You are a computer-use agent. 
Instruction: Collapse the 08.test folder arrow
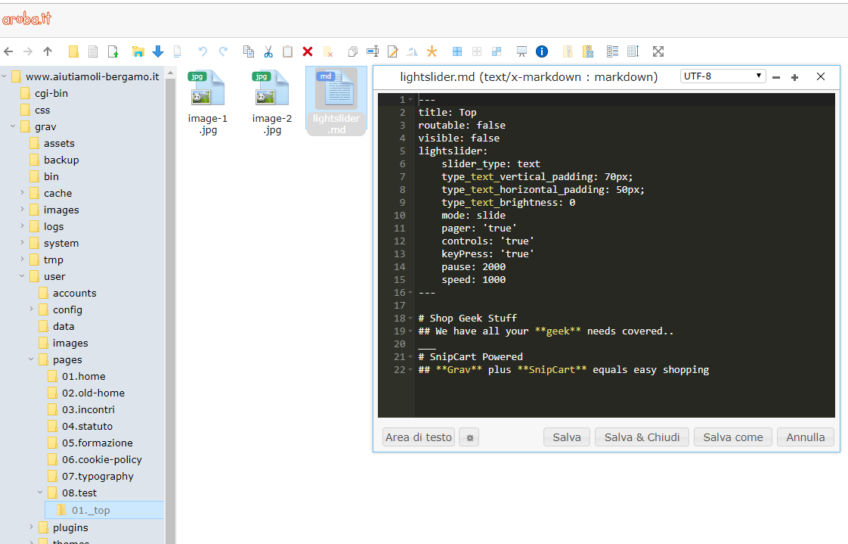(x=40, y=493)
